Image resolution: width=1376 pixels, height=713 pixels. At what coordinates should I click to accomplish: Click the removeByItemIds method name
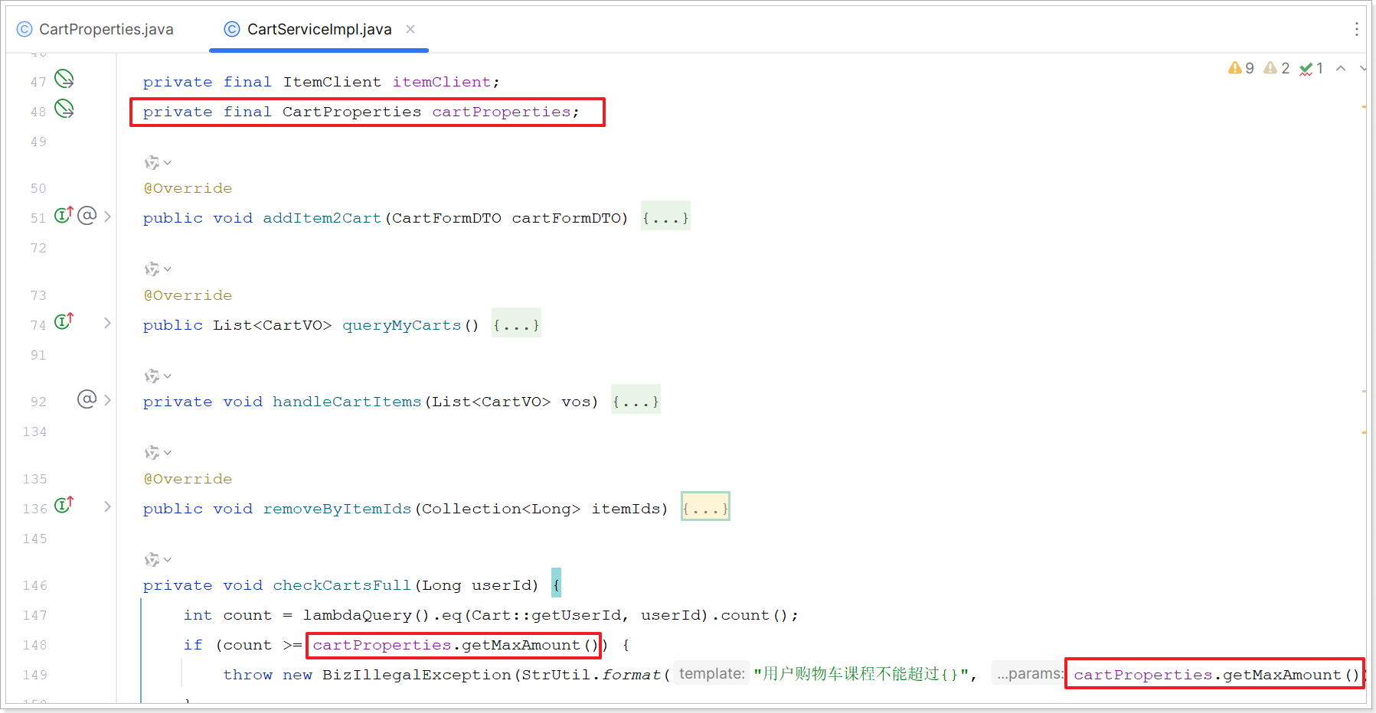(x=337, y=509)
